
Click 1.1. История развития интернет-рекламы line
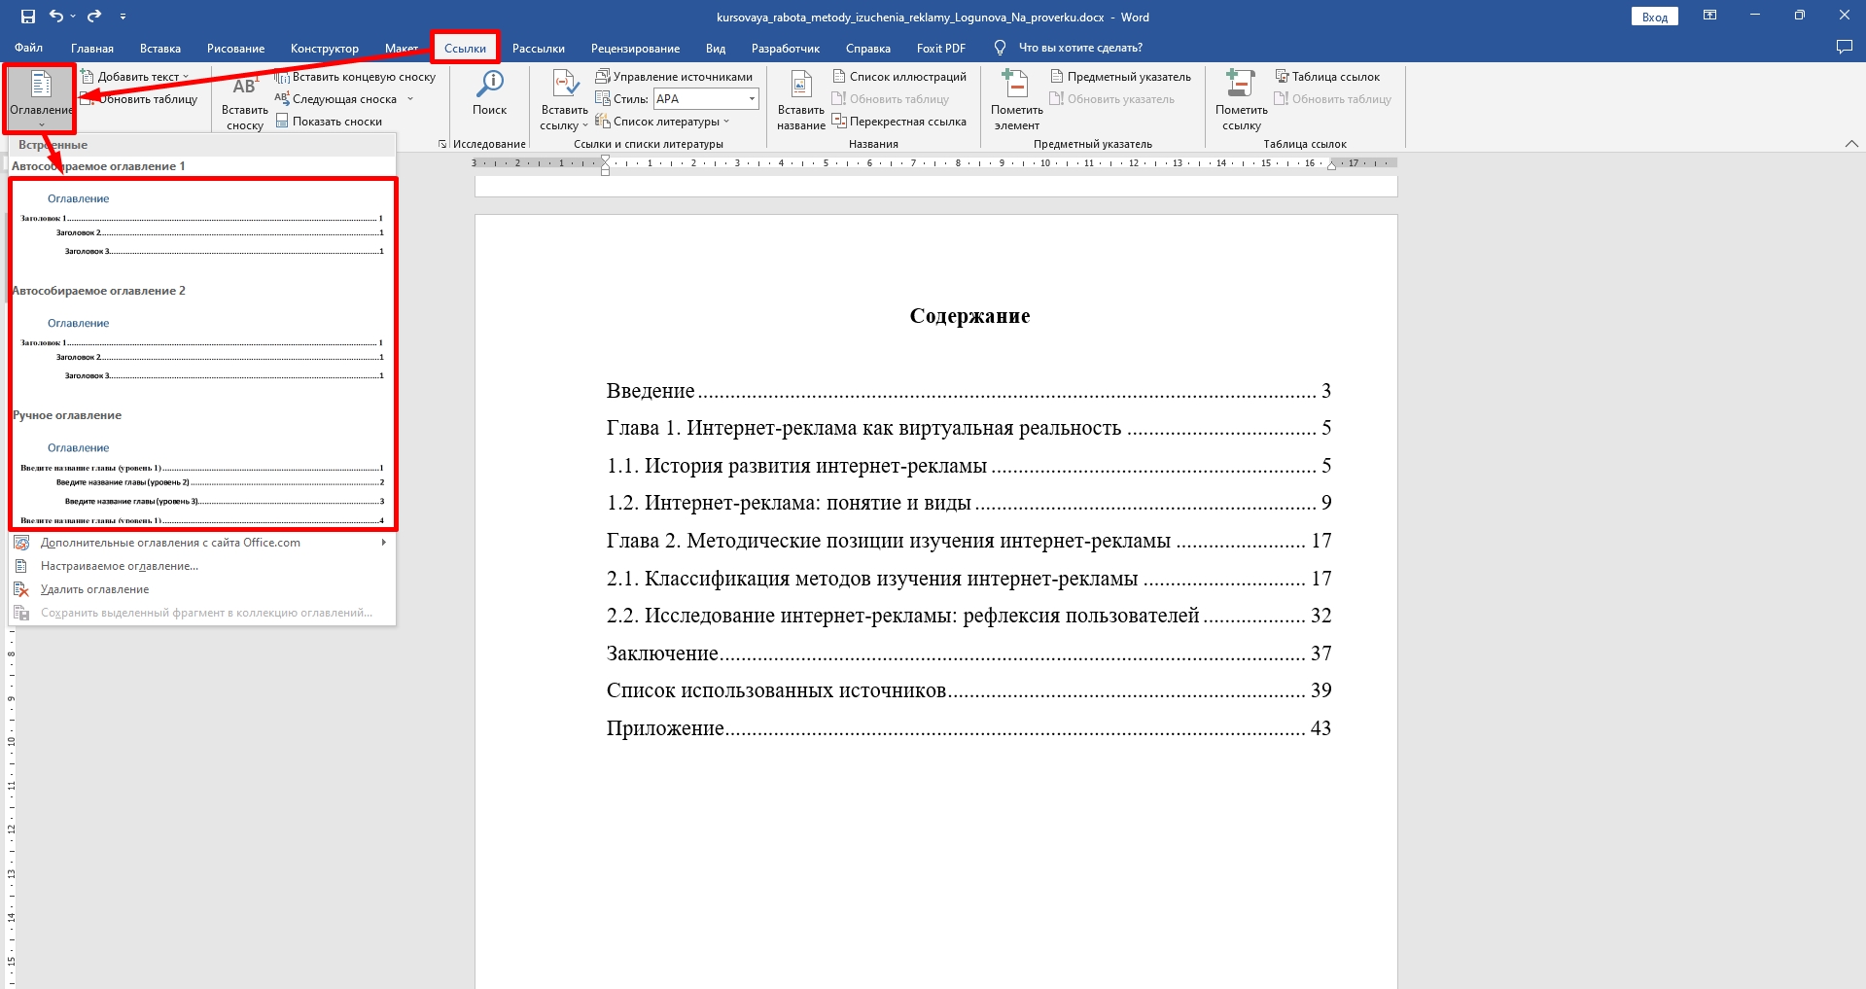click(x=968, y=466)
